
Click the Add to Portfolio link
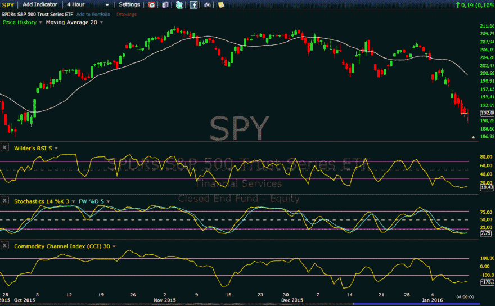point(93,14)
